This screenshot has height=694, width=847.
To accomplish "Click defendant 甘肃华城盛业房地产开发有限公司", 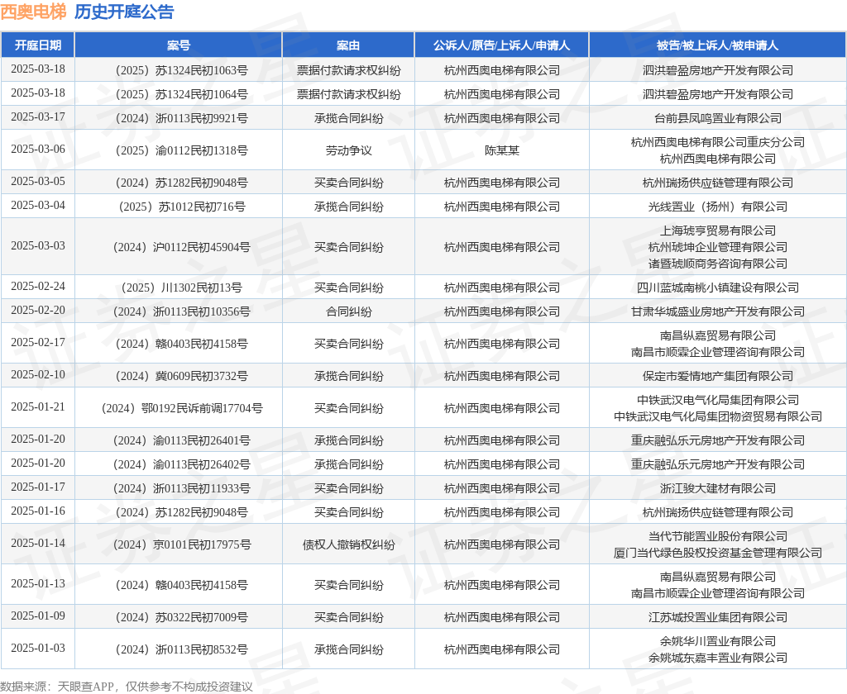I will [x=718, y=311].
